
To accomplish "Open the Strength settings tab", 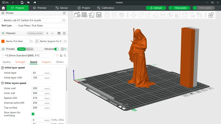I will [20, 62].
